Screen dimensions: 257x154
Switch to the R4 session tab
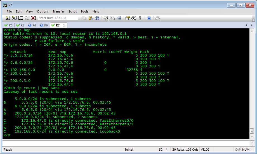point(32,25)
